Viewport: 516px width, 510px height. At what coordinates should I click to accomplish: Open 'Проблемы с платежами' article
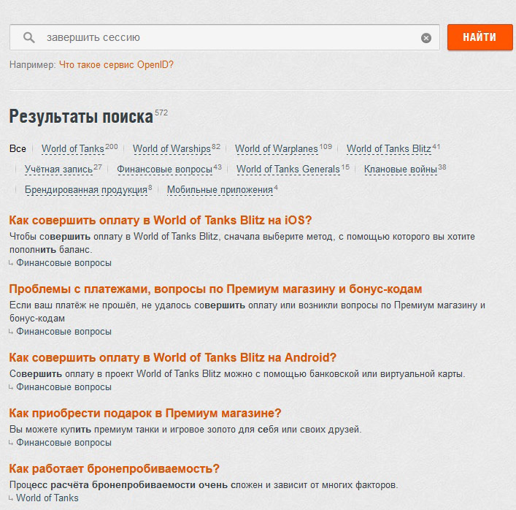(215, 289)
